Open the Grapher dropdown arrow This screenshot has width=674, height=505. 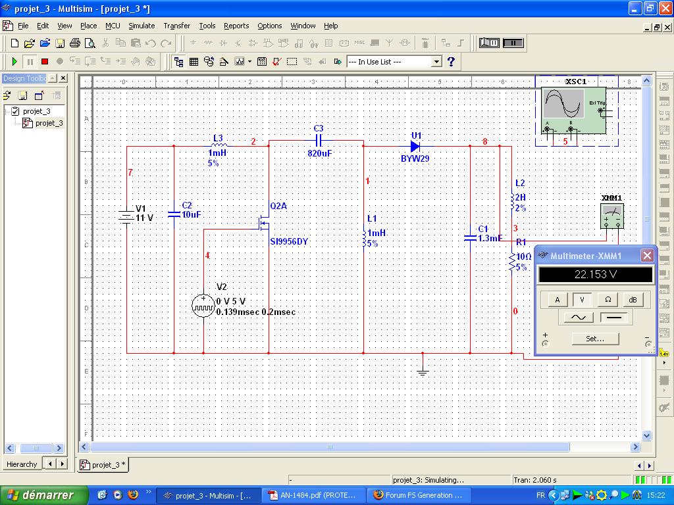(x=250, y=61)
